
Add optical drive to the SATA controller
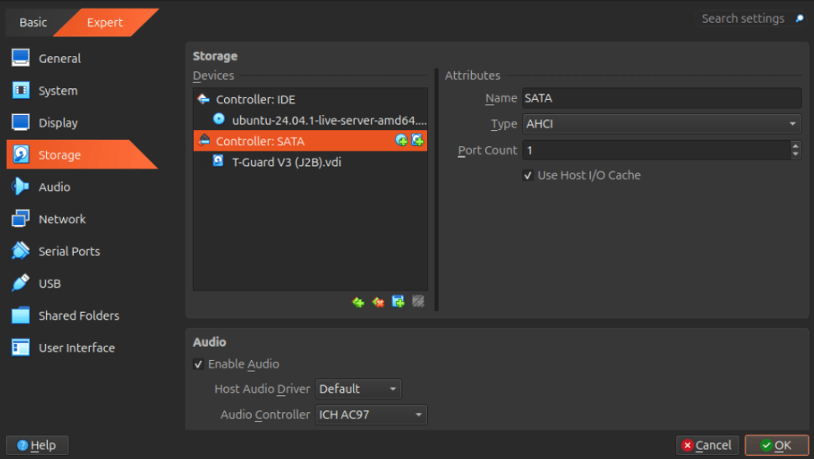point(401,140)
